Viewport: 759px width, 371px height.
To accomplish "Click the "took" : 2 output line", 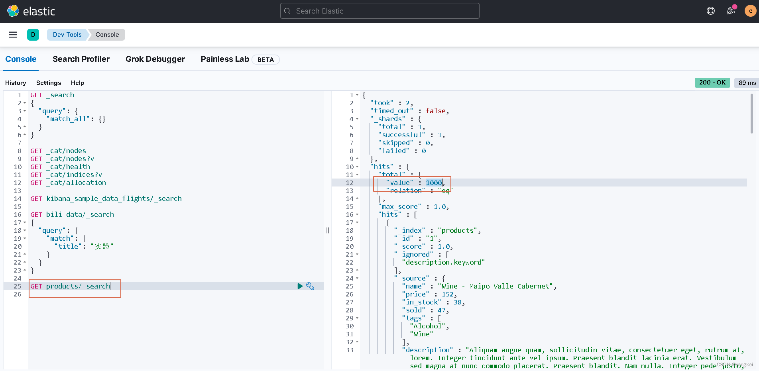I will coord(391,103).
